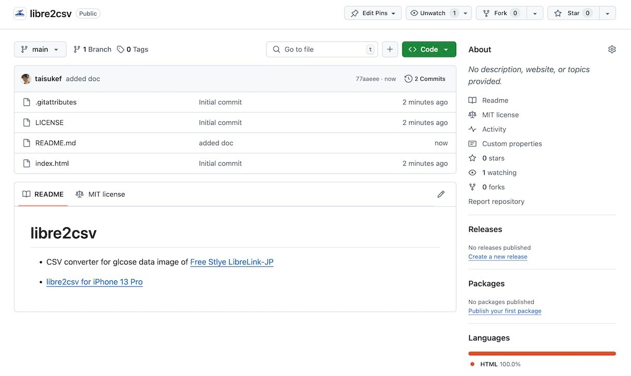Click the plus icon to add file
The height and width of the screenshot is (376, 631).
point(389,50)
